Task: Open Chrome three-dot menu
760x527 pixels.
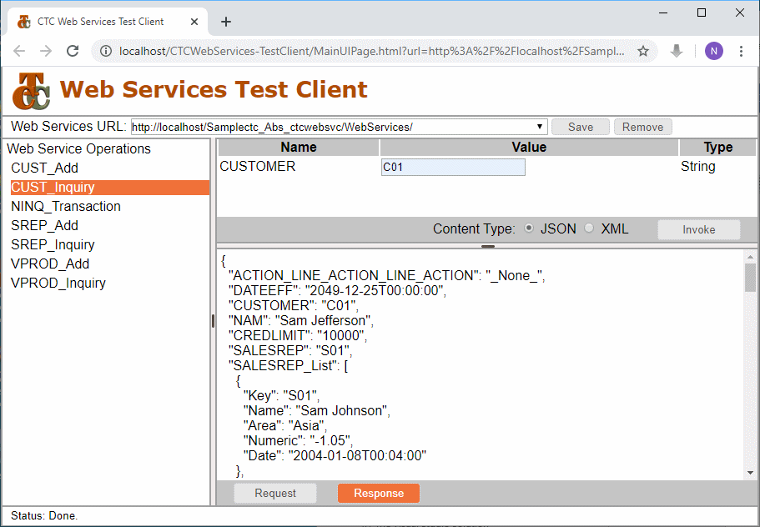Action: [x=741, y=51]
